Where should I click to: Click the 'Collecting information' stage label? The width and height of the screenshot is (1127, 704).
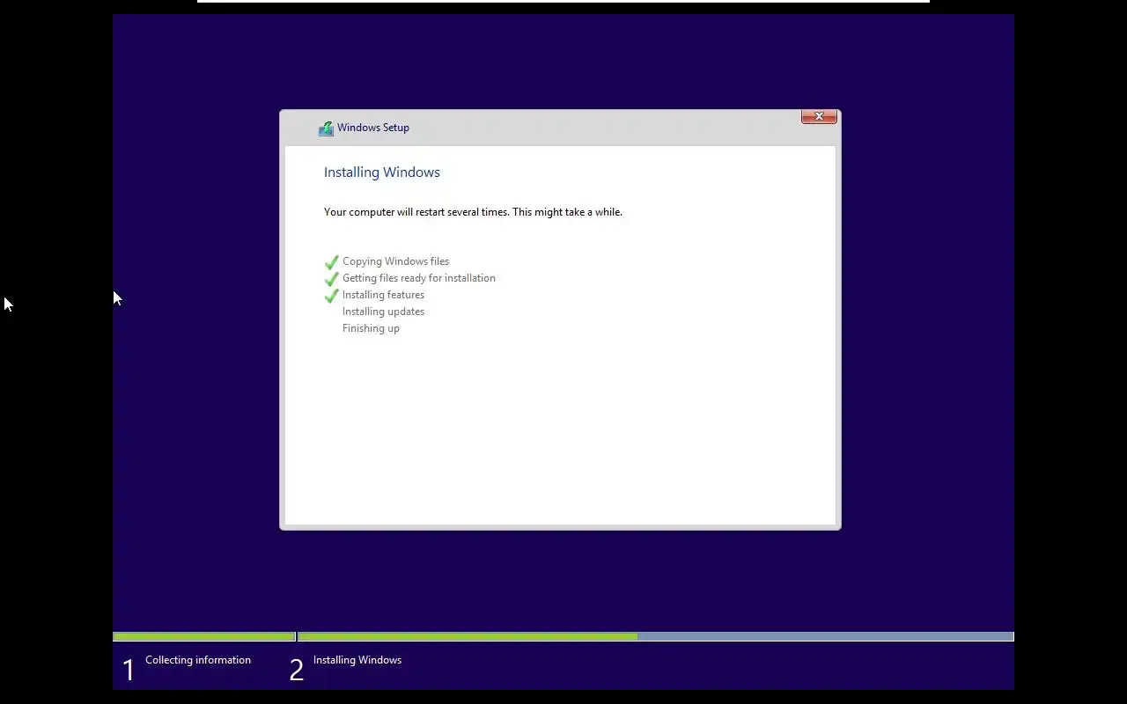[x=198, y=660]
